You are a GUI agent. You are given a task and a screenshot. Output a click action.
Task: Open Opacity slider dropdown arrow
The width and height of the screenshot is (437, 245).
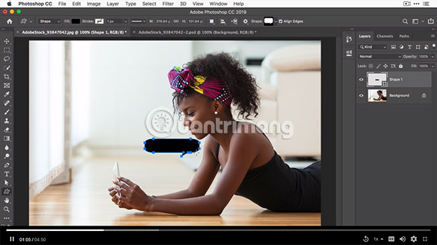point(432,56)
